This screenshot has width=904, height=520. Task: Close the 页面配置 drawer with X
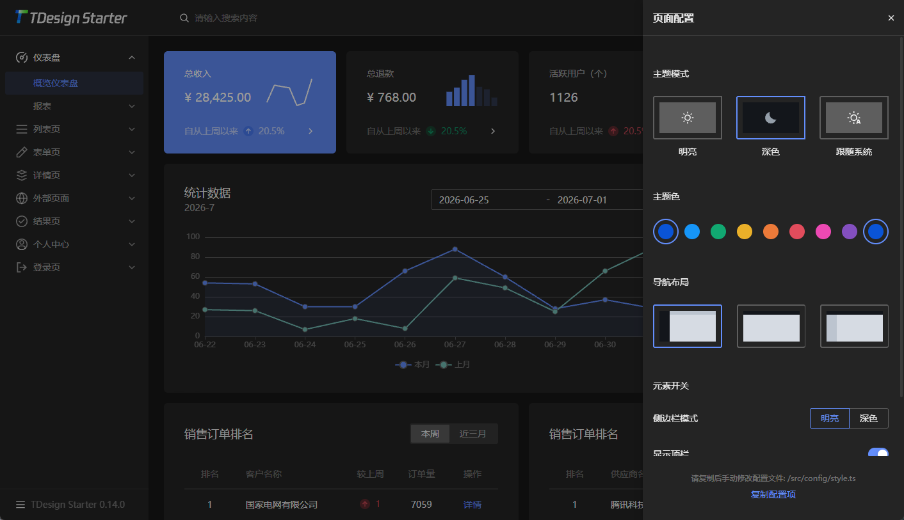point(891,18)
